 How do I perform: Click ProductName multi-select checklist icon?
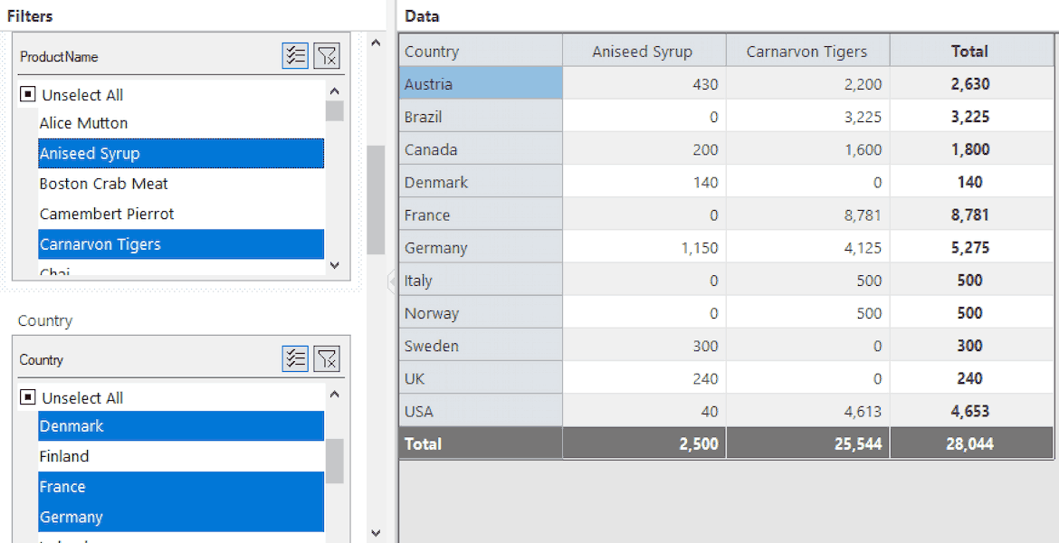point(295,56)
